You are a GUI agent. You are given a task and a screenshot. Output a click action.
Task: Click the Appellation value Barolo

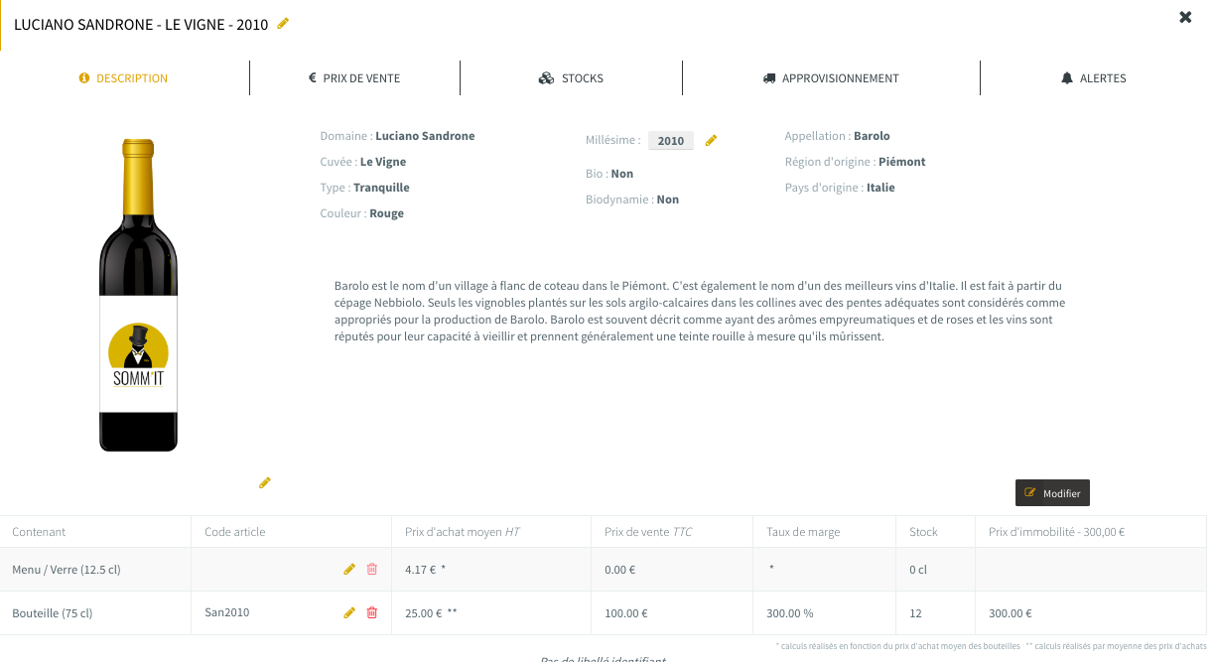coord(872,136)
